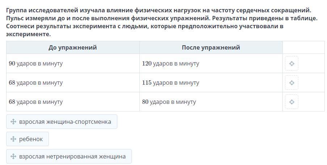The image size is (327, 165).
Task: Click the До упражнений column header
Action: [x=73, y=47]
